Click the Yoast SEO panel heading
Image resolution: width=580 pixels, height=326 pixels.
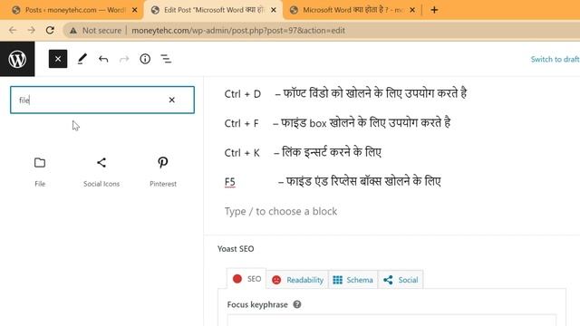click(x=236, y=249)
